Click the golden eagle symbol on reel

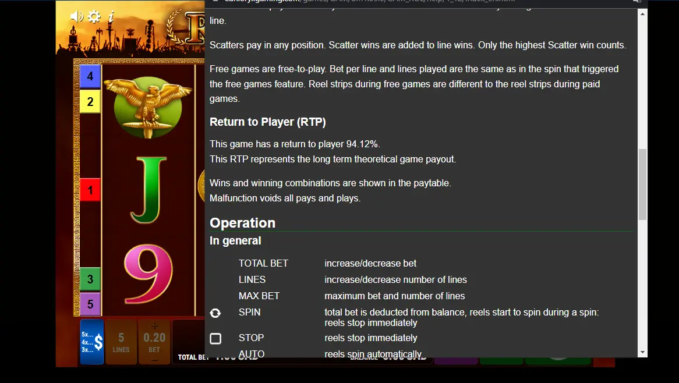click(x=148, y=107)
